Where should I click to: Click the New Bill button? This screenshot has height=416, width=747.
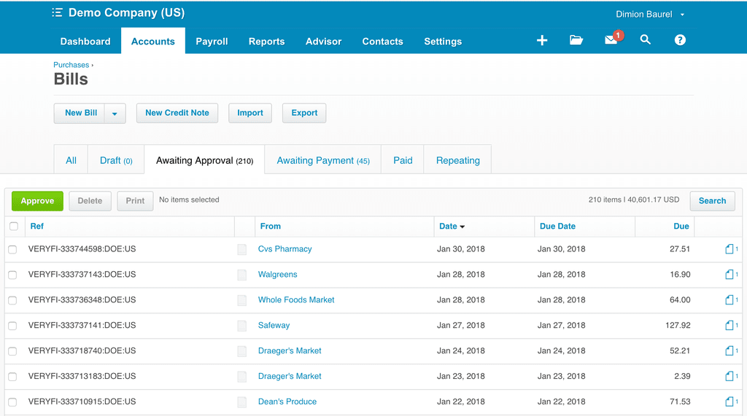(x=80, y=113)
